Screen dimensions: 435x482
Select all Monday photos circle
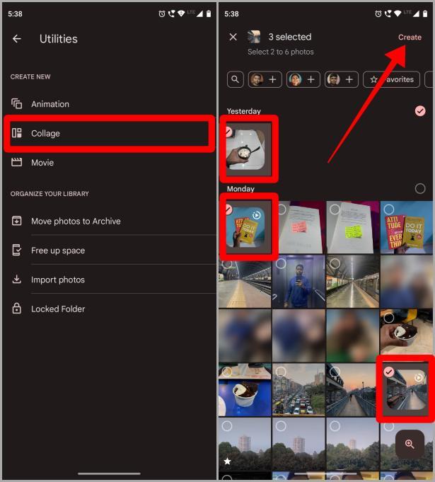point(420,188)
